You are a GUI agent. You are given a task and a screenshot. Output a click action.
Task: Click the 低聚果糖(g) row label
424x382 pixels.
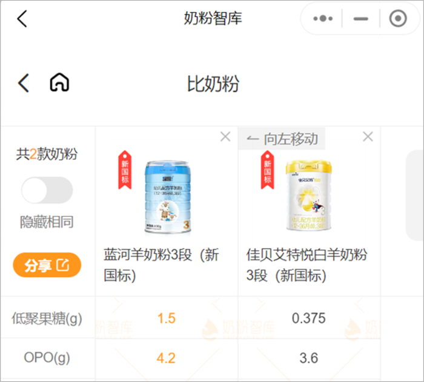click(x=47, y=318)
